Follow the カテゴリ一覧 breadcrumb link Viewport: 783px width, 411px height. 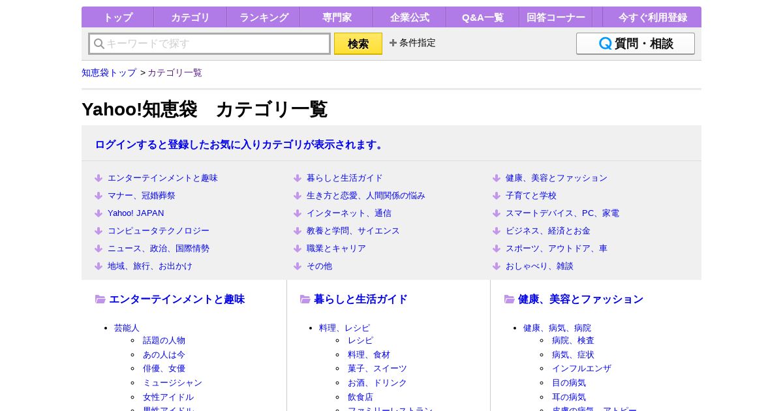click(x=175, y=72)
